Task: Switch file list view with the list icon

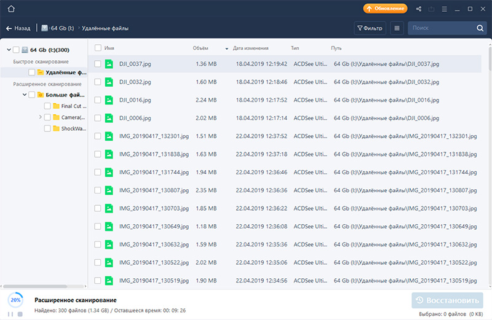Action: click(397, 28)
